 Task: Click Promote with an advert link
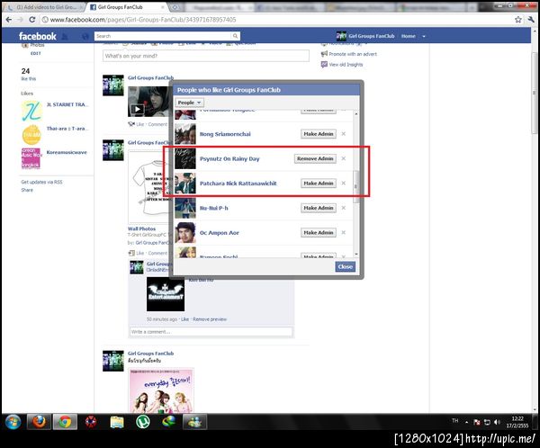[353, 54]
